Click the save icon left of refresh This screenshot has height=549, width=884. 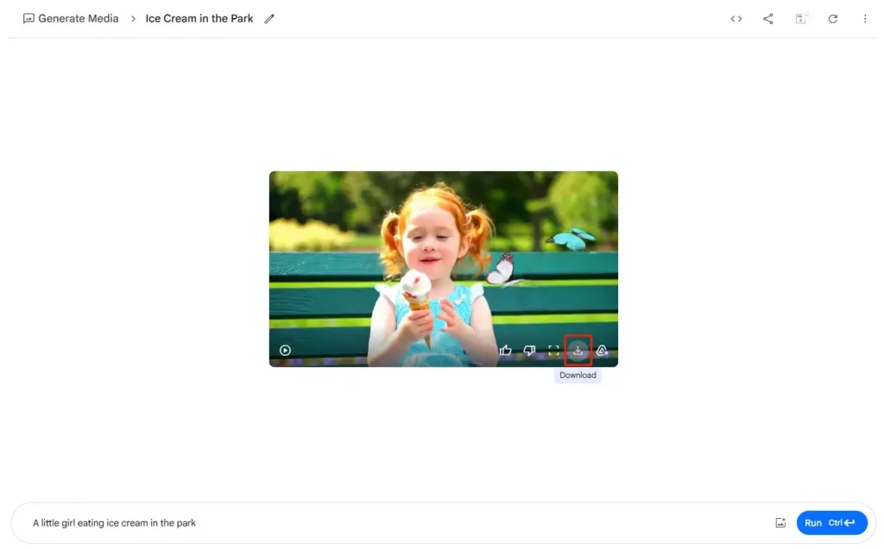point(801,19)
